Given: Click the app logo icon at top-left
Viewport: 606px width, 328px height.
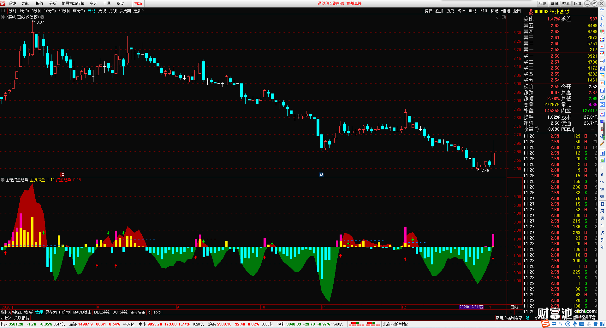Looking at the screenshot, I should click(x=3, y=3).
